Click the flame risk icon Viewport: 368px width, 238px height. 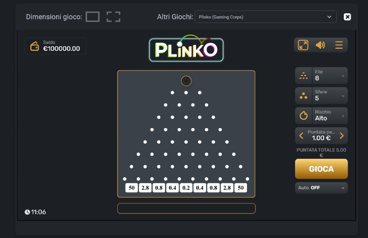(304, 116)
